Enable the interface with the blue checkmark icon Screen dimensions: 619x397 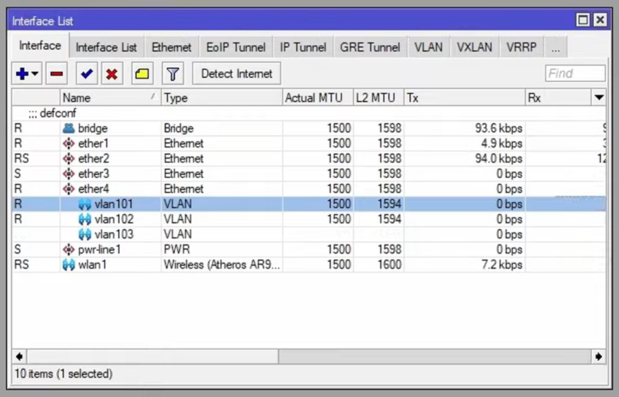[x=86, y=73]
